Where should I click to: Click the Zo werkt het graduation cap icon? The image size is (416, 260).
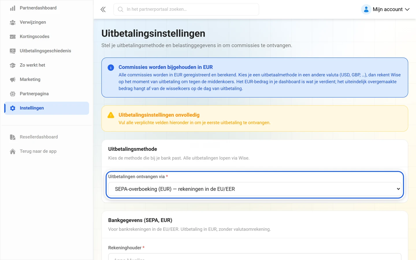tap(13, 65)
